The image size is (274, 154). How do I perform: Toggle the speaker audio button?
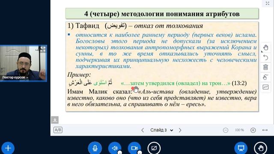(x=115, y=148)
